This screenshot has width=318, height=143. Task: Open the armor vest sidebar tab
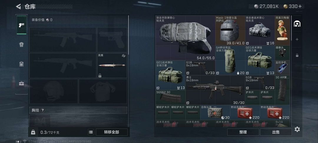(21, 44)
